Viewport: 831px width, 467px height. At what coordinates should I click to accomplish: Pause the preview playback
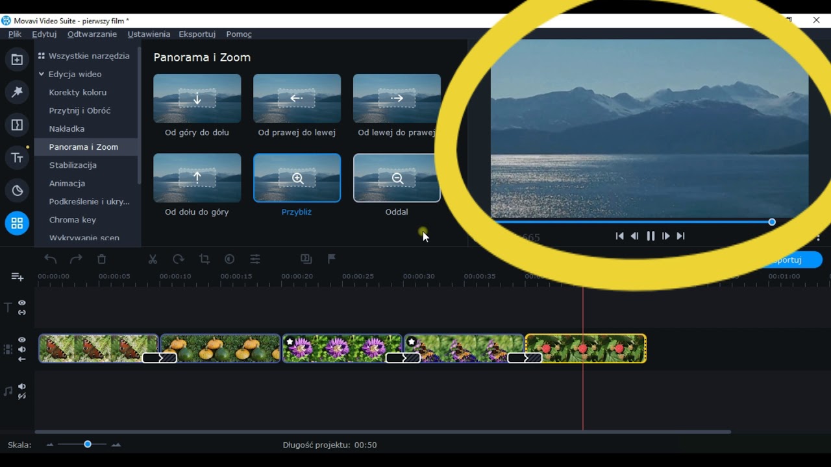(x=651, y=236)
